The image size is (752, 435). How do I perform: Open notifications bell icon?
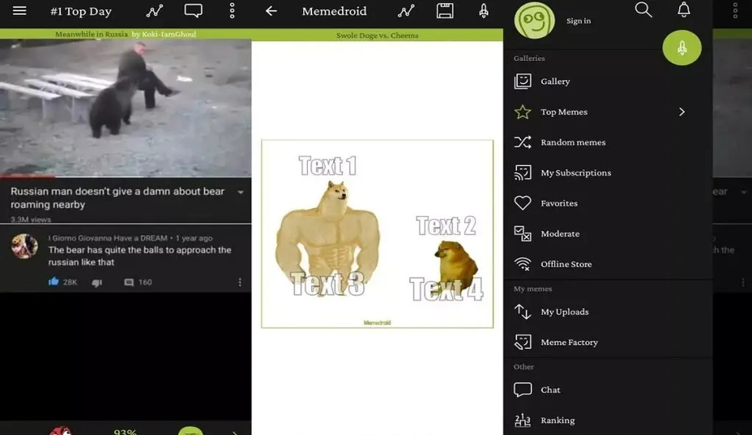point(684,9)
